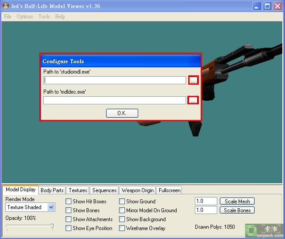Minimize the Model Viewer window
285x239 pixels.
tap(257, 6)
